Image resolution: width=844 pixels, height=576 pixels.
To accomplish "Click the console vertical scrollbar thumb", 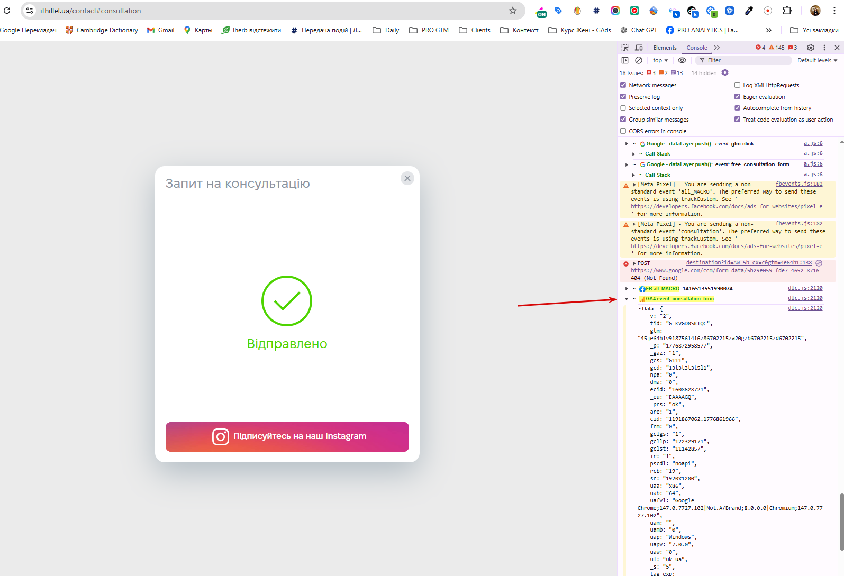I will coord(841,522).
